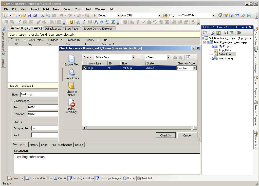Click the refresh query icon in Check In dialog
The width and height of the screenshot is (259, 186).
(188, 57)
